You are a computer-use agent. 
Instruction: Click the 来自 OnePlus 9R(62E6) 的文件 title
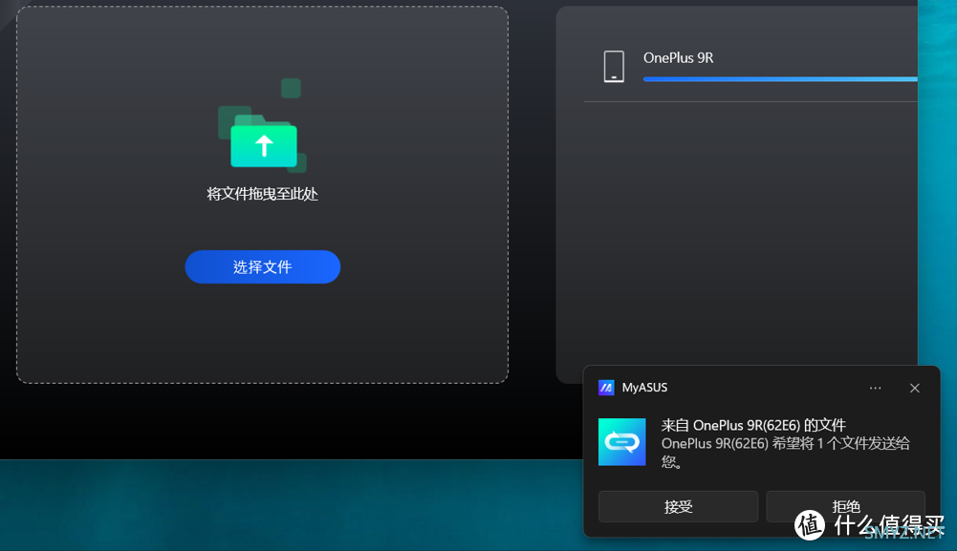(753, 425)
